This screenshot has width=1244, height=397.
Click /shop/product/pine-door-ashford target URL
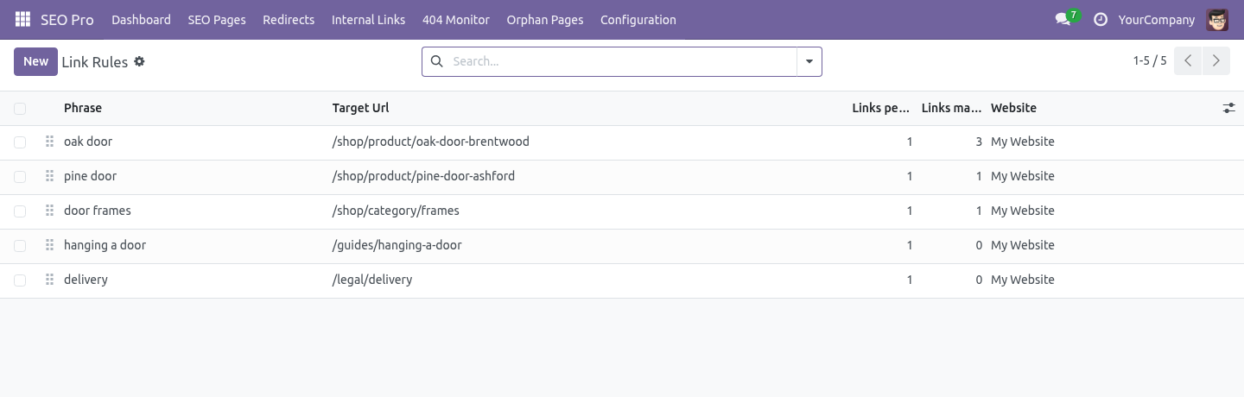tap(423, 176)
